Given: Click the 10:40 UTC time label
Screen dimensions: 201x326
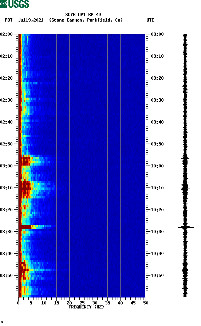Looking at the screenshot, I should 157,253.
